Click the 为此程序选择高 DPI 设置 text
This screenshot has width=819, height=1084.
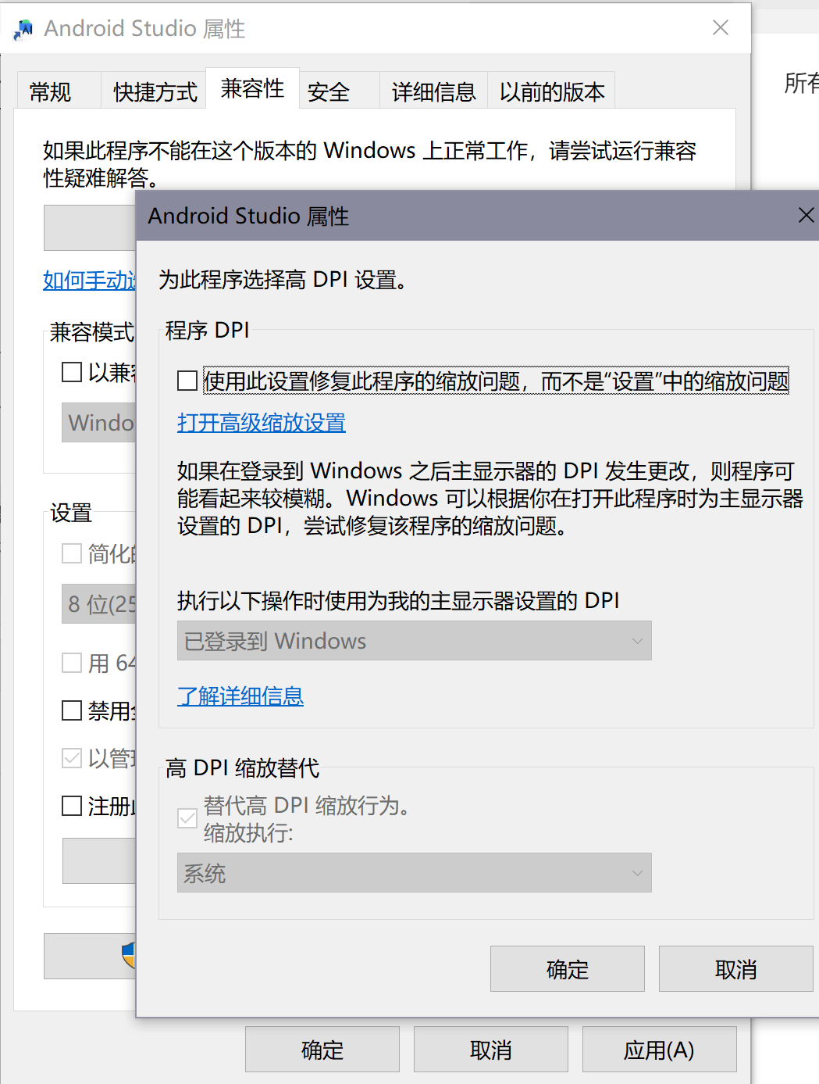pyautogui.click(x=283, y=279)
